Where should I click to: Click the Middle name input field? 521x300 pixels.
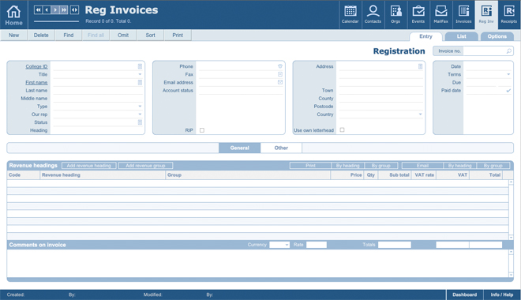coord(98,99)
